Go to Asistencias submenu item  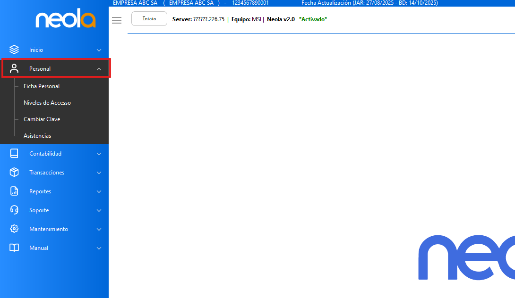(x=37, y=136)
